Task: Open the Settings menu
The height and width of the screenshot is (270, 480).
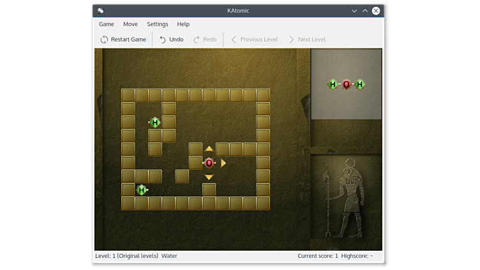Action: pyautogui.click(x=158, y=24)
